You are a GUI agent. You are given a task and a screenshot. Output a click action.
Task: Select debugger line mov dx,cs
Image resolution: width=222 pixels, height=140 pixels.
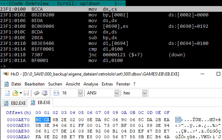pyautogui.click(x=111, y=9)
